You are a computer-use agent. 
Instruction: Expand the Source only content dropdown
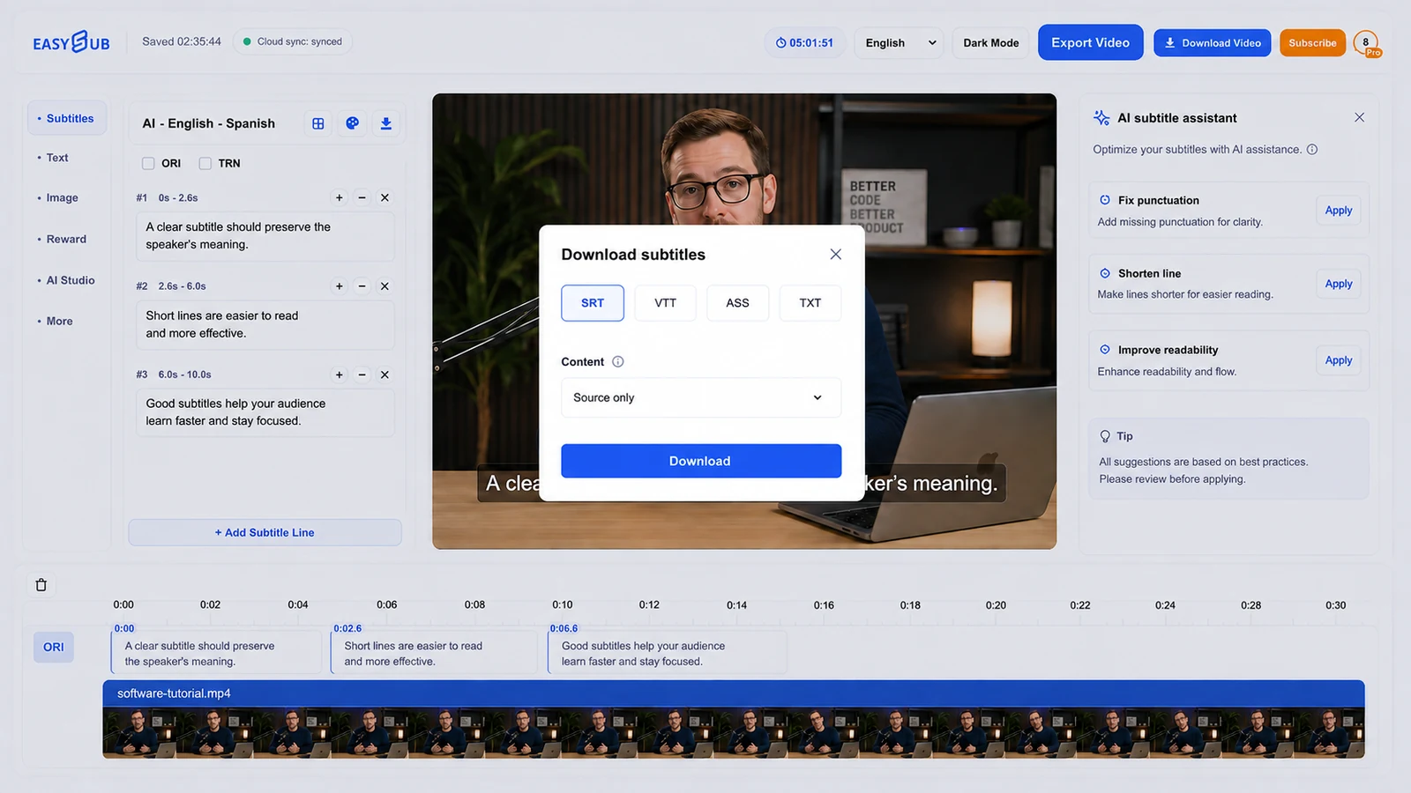[701, 397]
